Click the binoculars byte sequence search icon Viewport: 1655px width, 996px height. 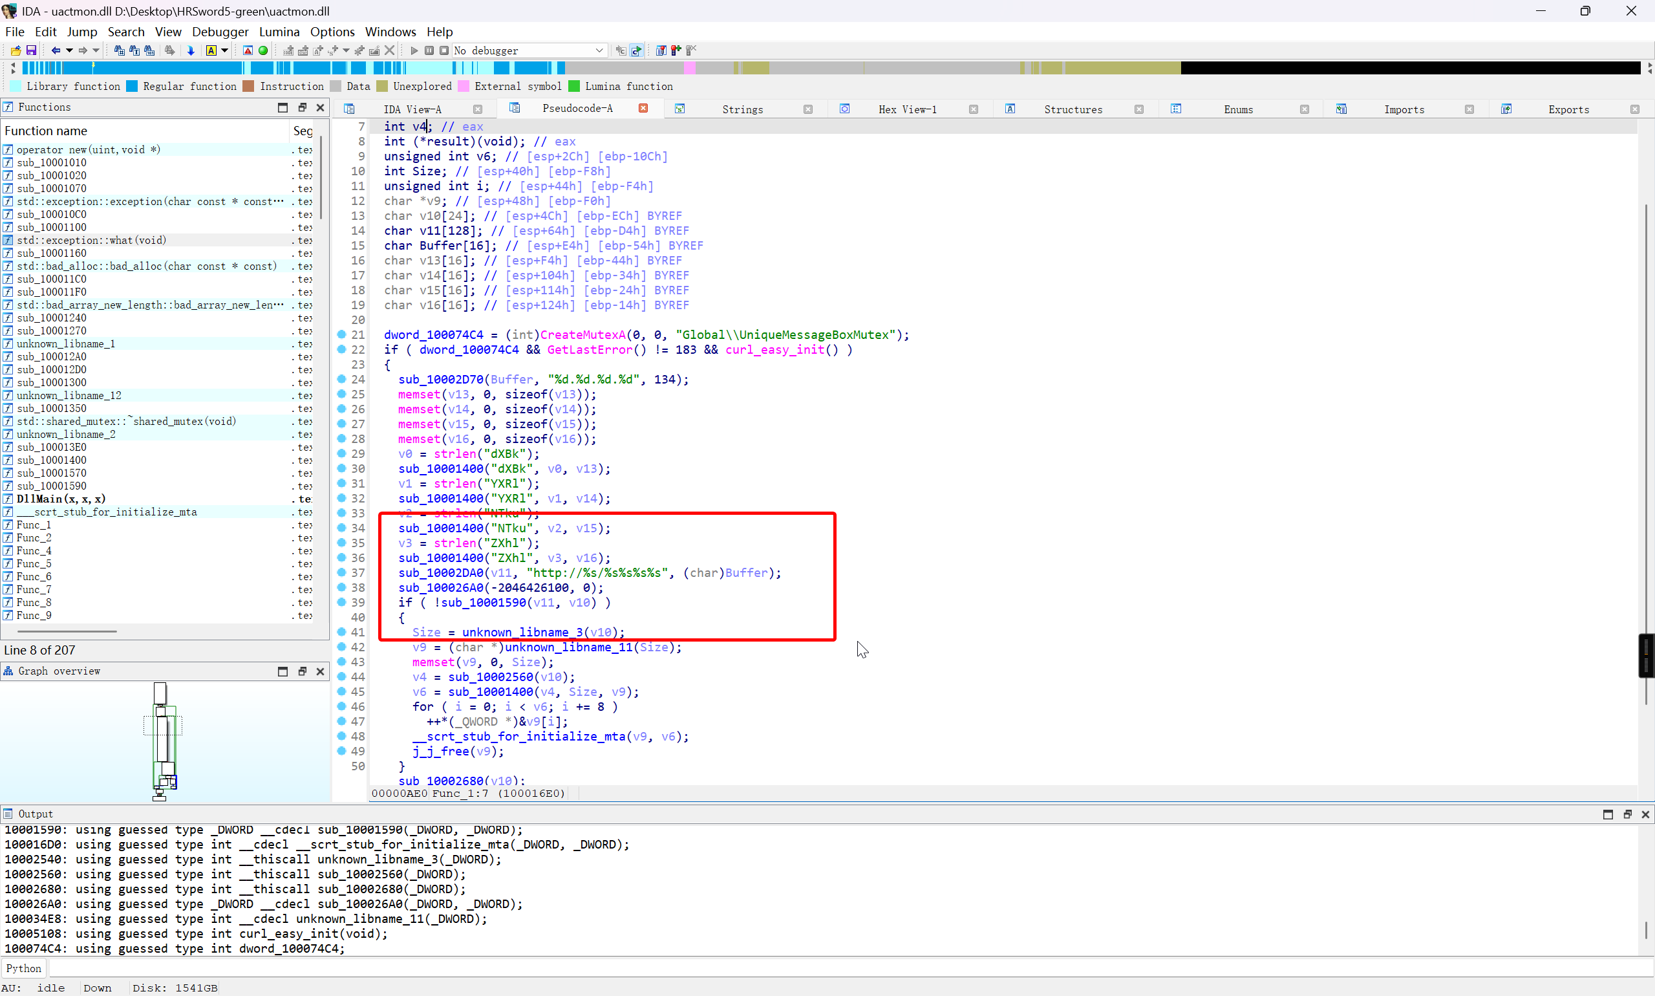click(x=149, y=50)
